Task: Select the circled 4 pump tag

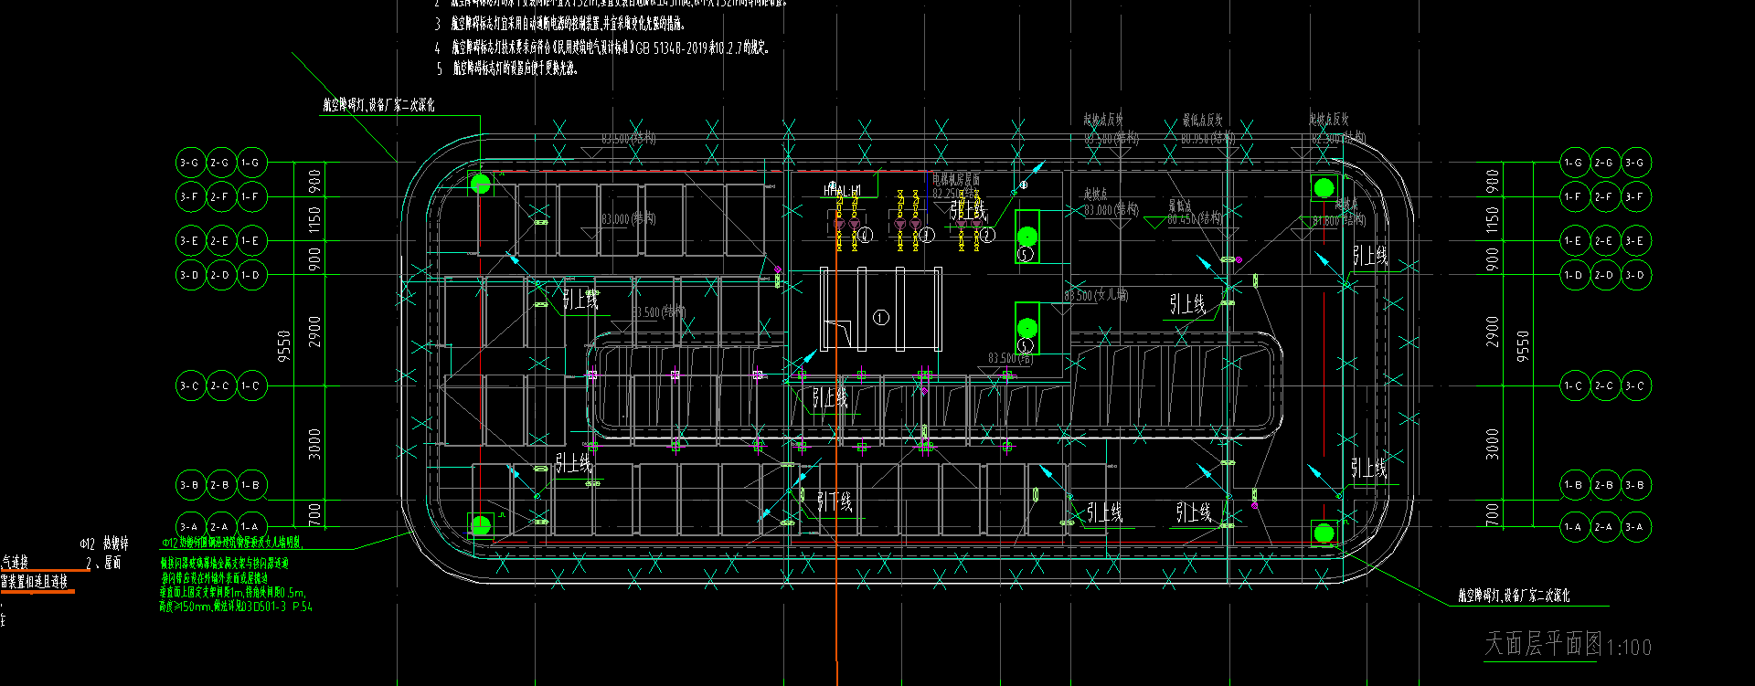Action: click(865, 236)
